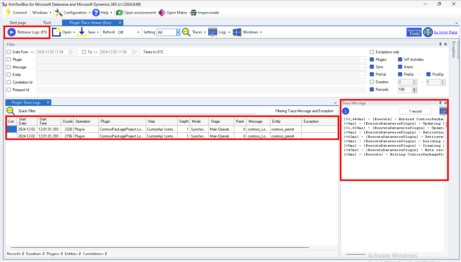Expand the Plugin filter dropdown arrow
The height and width of the screenshot is (262, 461).
[x=364, y=60]
